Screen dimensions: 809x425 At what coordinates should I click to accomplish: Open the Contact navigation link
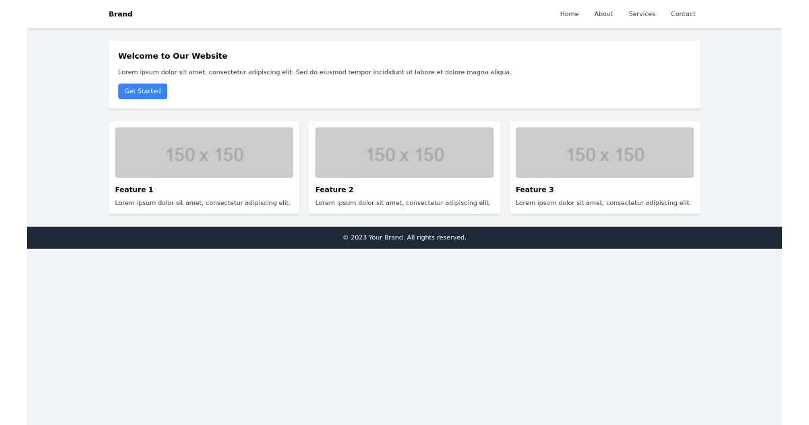pyautogui.click(x=683, y=13)
